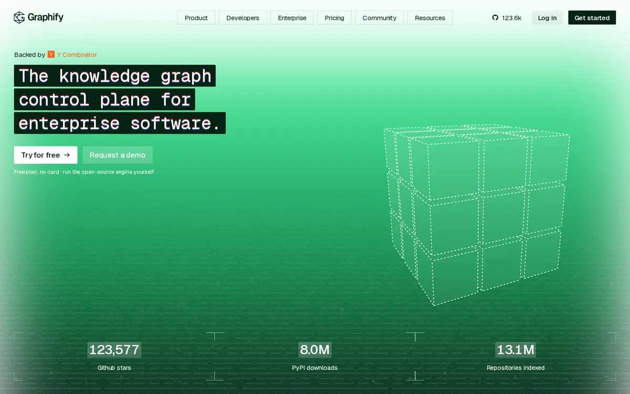Click the headline line 'enterprise software.'
The height and width of the screenshot is (394, 630).
coord(120,123)
